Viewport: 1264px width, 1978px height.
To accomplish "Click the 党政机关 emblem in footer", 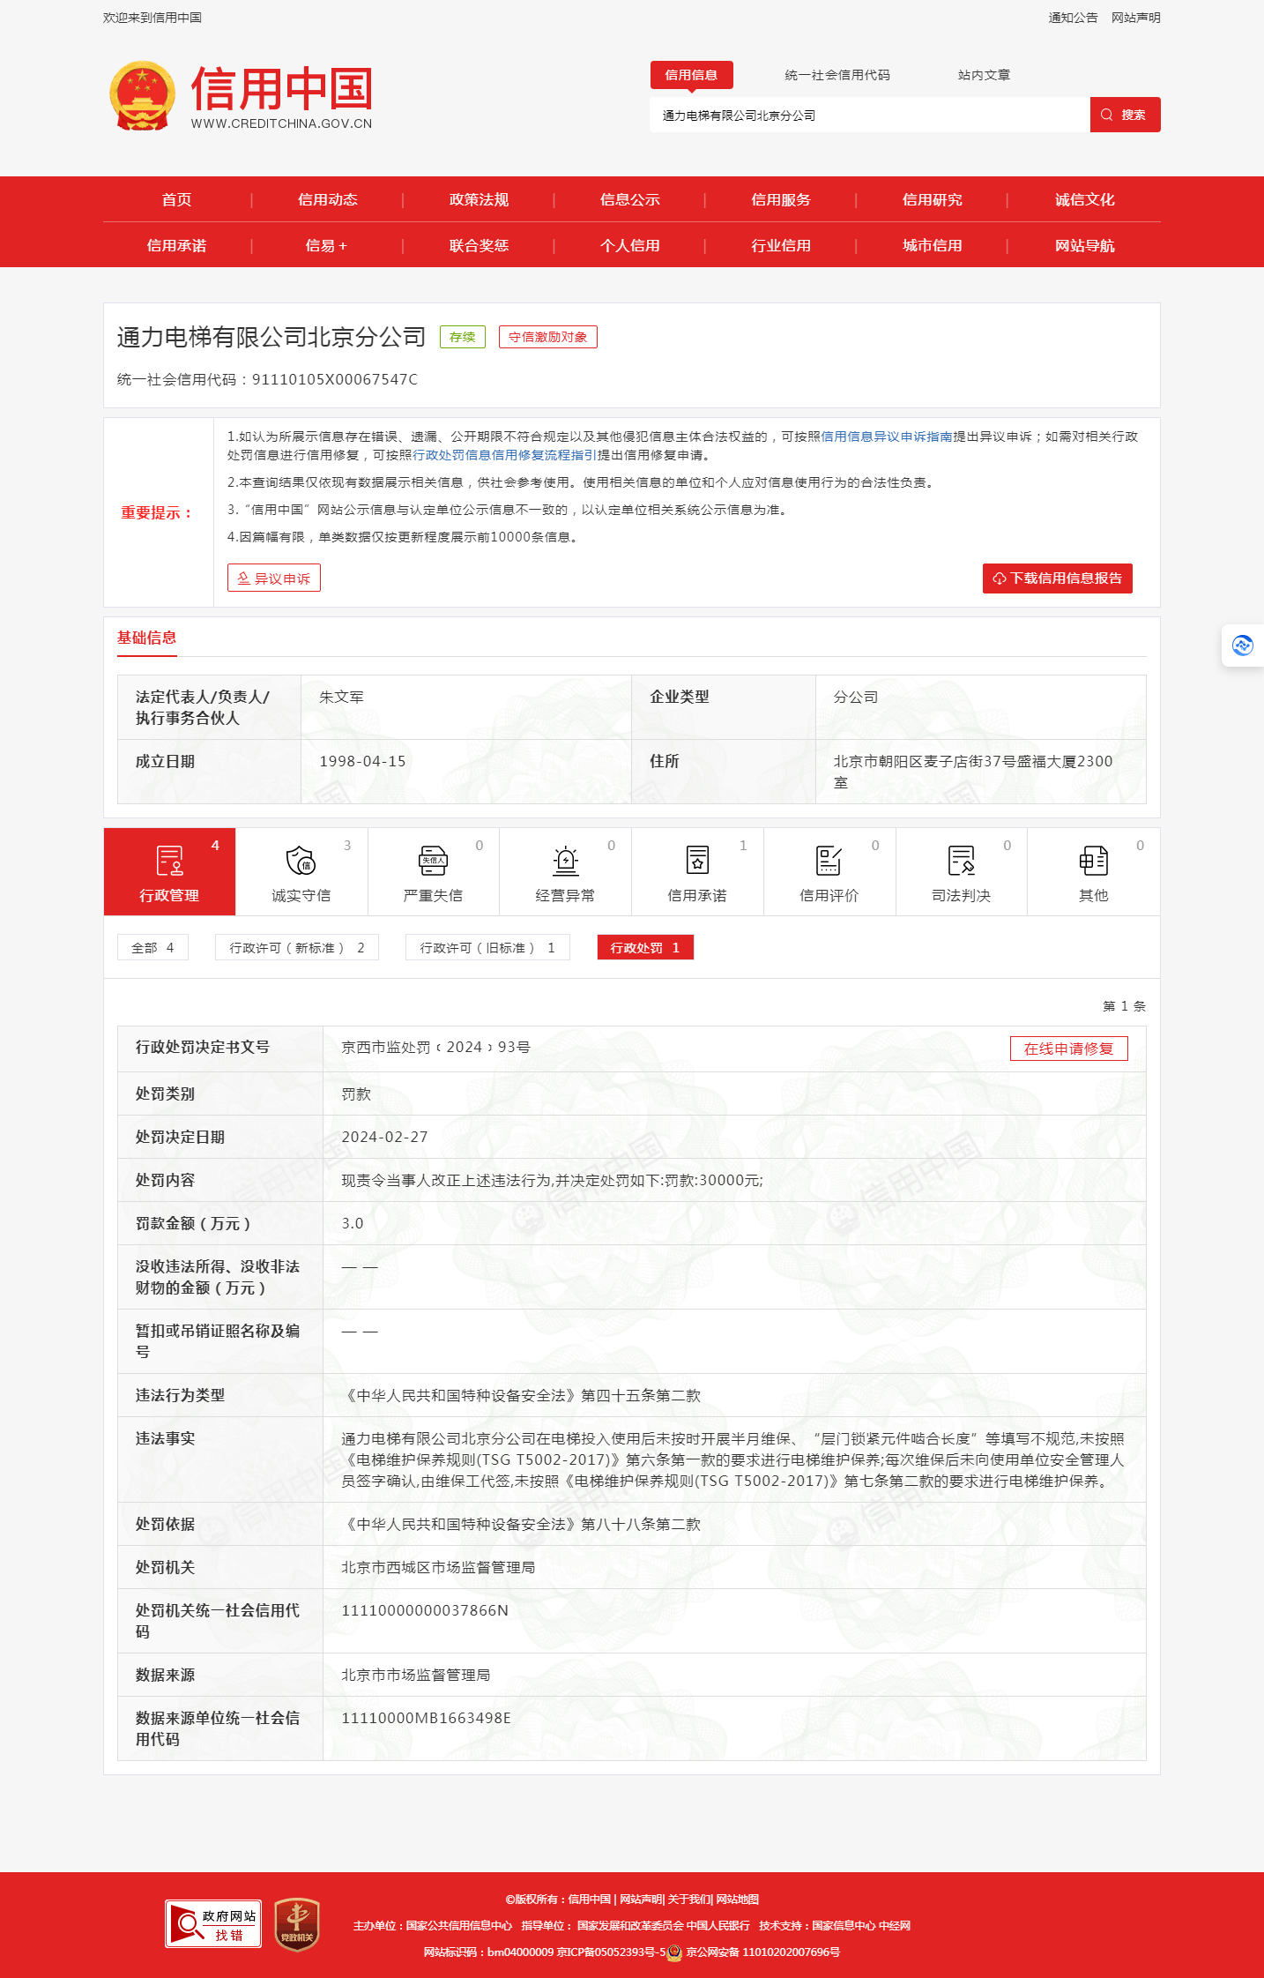I will coord(297,1924).
